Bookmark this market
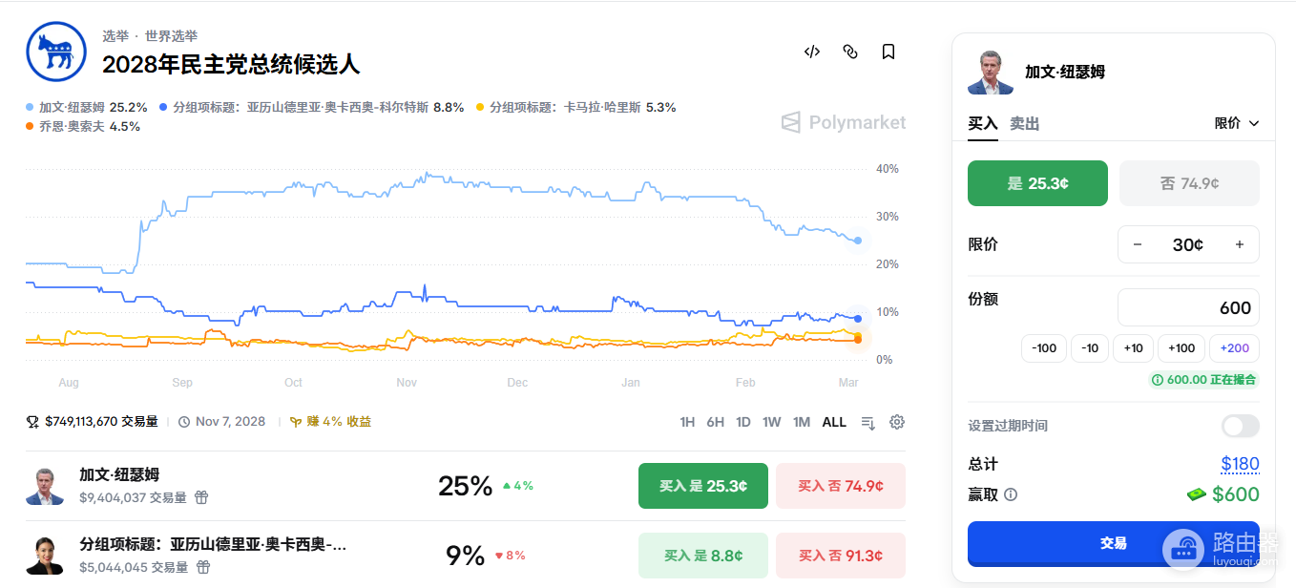Screen dimensions: 1296x588 click(888, 52)
